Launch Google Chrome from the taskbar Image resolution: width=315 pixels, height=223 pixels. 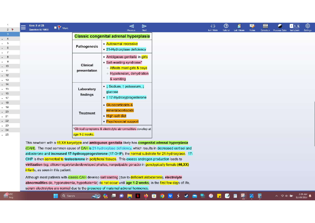click(x=162, y=196)
